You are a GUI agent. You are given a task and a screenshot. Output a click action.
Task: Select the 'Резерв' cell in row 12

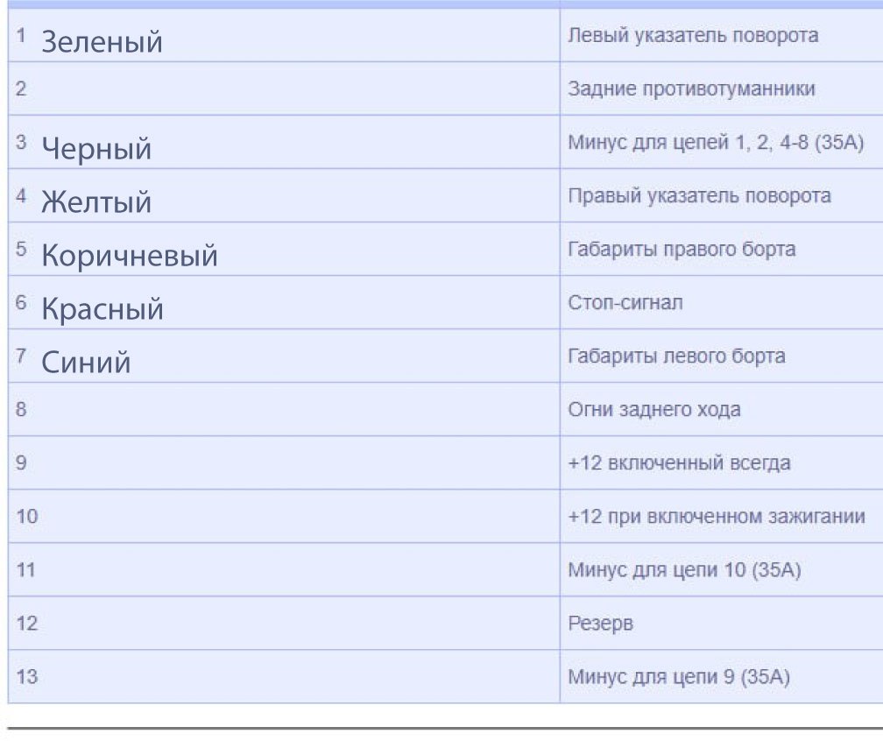tap(600, 624)
